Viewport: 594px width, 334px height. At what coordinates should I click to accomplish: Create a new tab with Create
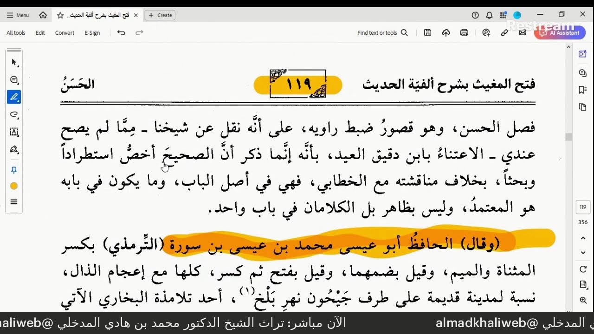tap(160, 15)
